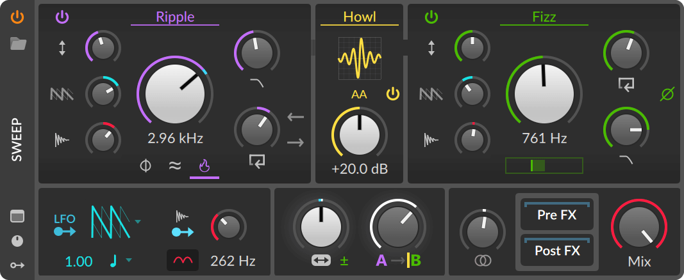Click the left arrow routing icon
The width and height of the screenshot is (684, 280).
[296, 117]
